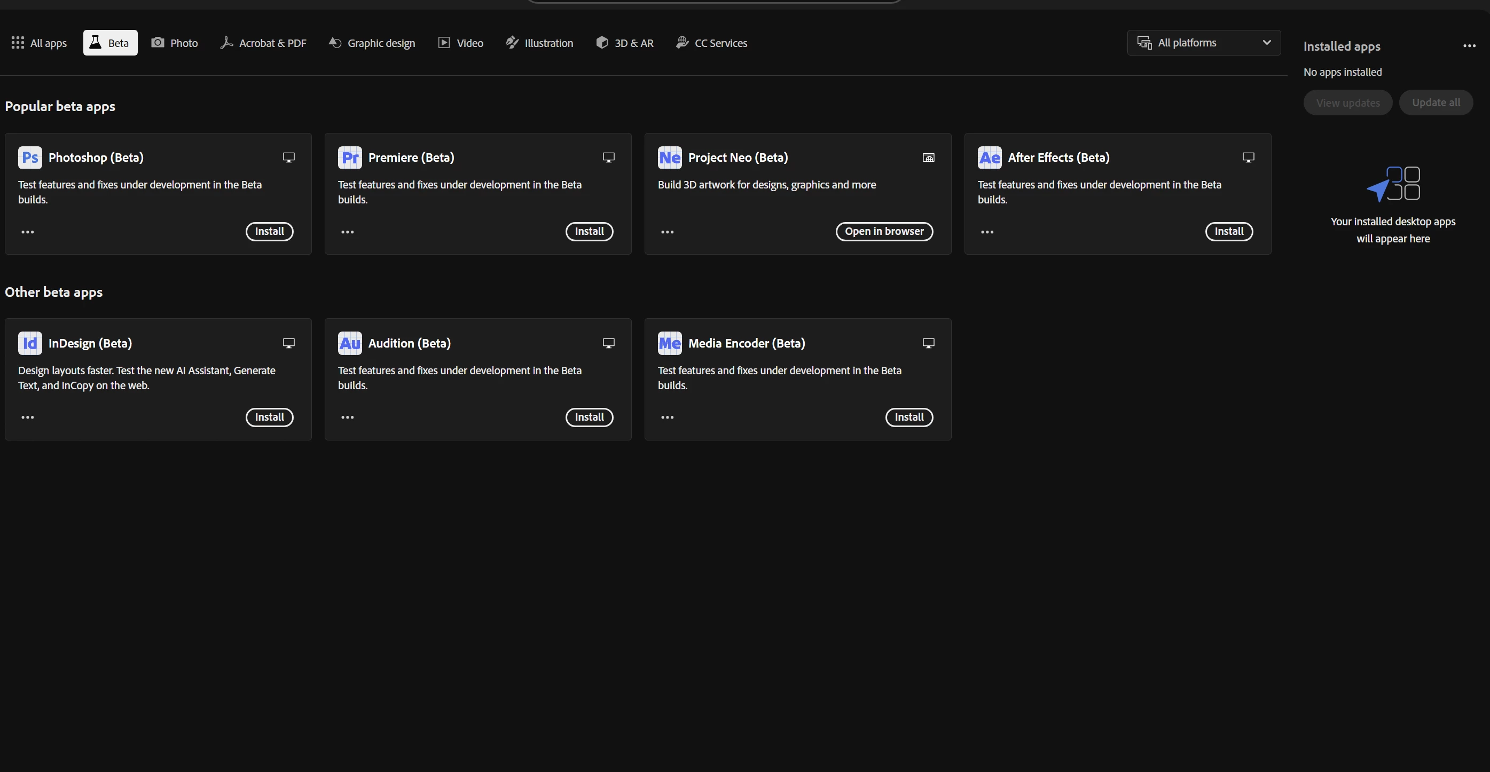Click desktop platform icon on Audition (Beta) card

[x=608, y=343]
